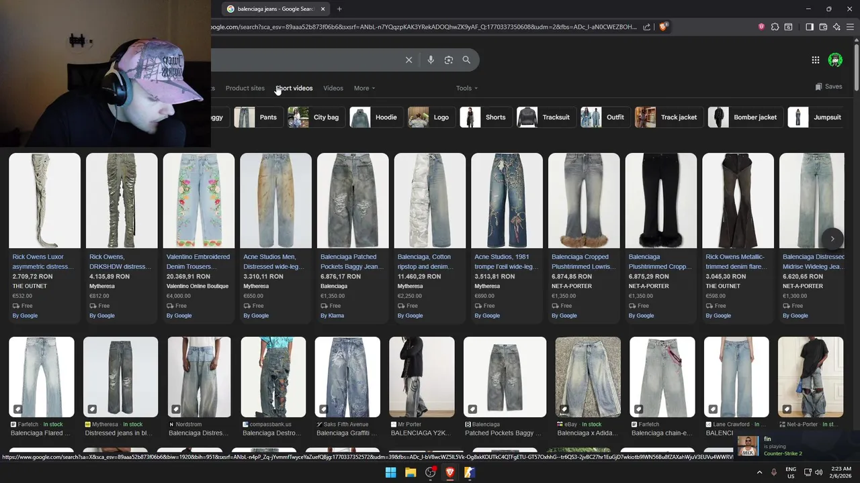Select the Track jacket chip
The width and height of the screenshot is (860, 483).
pyautogui.click(x=668, y=117)
